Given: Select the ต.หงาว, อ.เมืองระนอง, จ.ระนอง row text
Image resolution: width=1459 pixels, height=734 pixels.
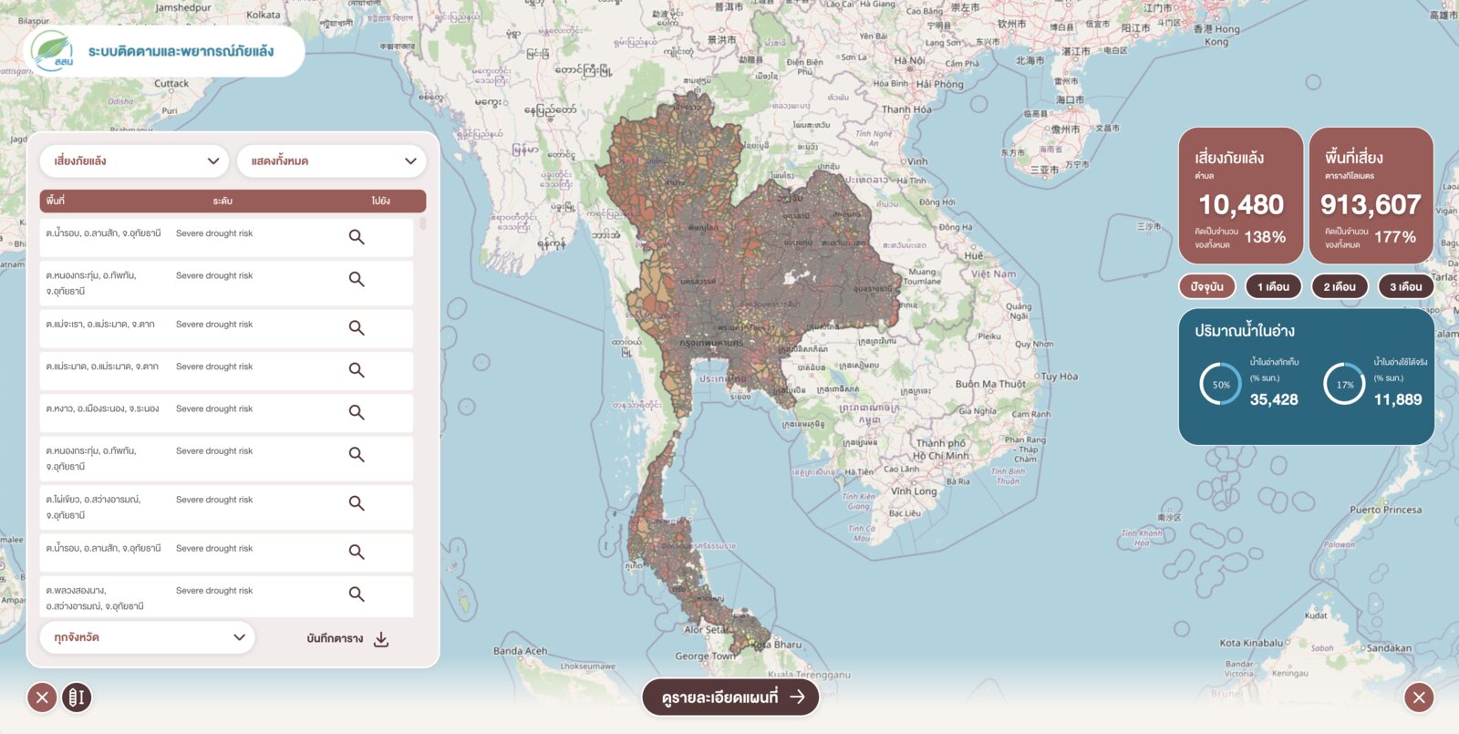Looking at the screenshot, I should click(x=102, y=409).
